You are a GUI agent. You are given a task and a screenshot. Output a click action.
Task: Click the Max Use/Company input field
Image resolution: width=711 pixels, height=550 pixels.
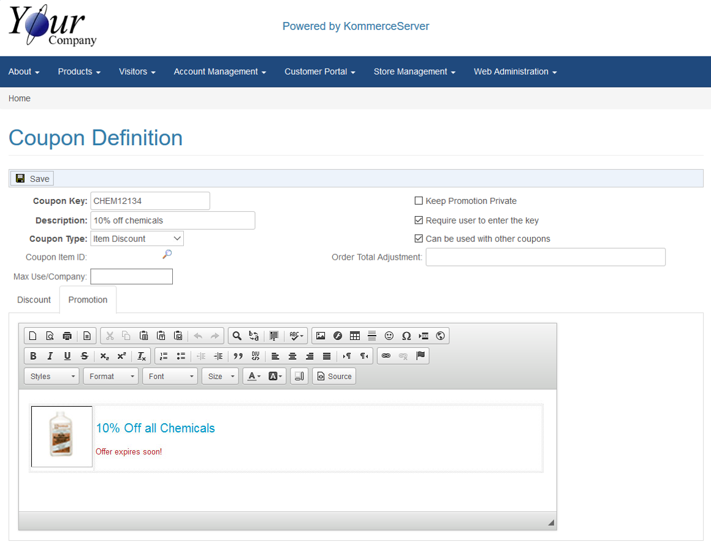[131, 277]
